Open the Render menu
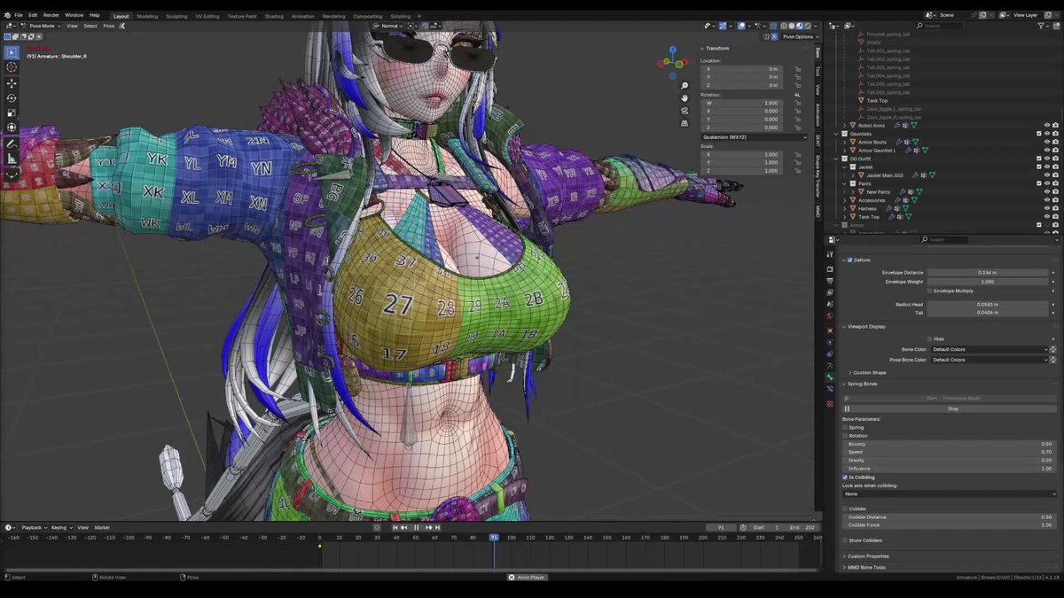 (x=51, y=15)
